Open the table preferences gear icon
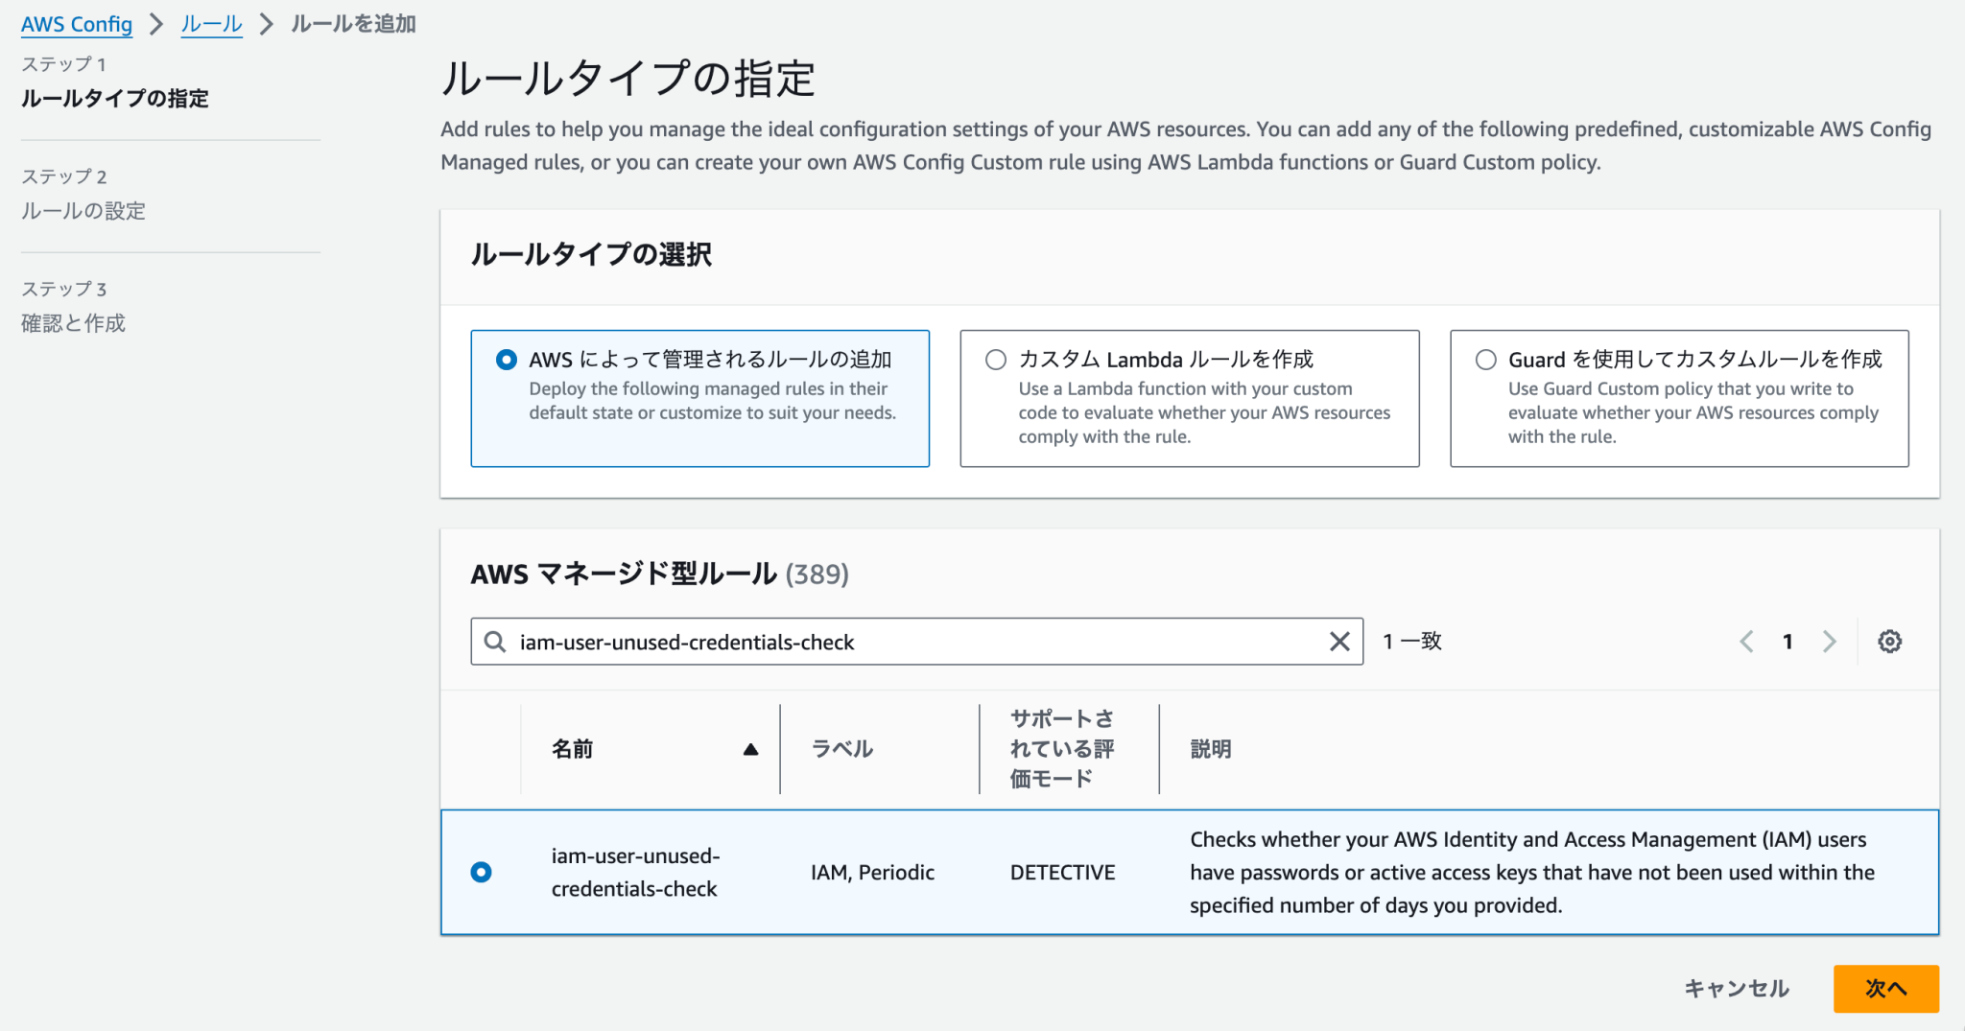The height and width of the screenshot is (1031, 1965). point(1889,641)
